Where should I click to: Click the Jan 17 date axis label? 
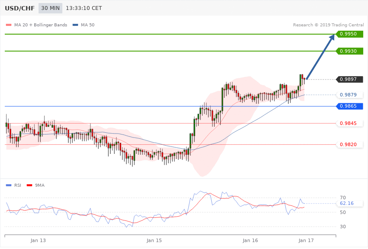click(x=306, y=240)
